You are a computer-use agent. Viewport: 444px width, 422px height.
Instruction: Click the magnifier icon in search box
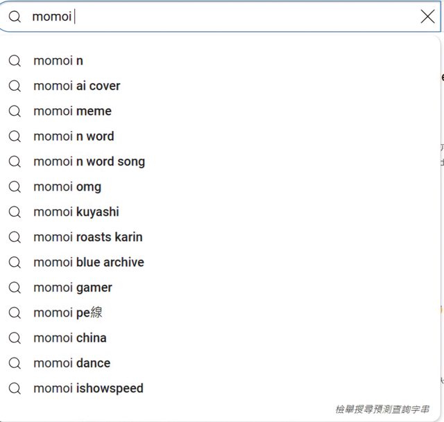pyautogui.click(x=15, y=17)
